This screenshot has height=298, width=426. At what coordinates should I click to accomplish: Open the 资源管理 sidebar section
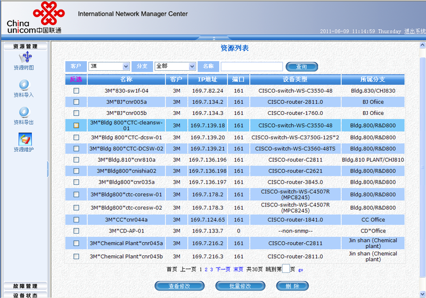pyautogui.click(x=25, y=46)
